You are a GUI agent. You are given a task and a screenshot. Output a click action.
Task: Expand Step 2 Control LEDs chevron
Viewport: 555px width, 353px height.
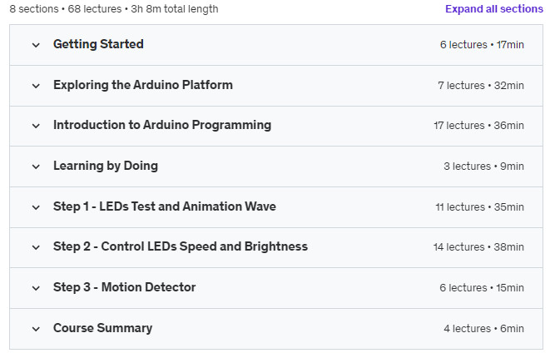click(36, 247)
